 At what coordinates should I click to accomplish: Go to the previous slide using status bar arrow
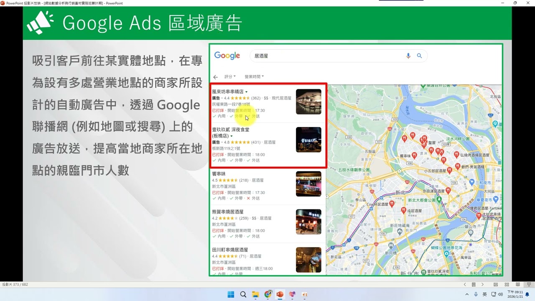click(465, 284)
